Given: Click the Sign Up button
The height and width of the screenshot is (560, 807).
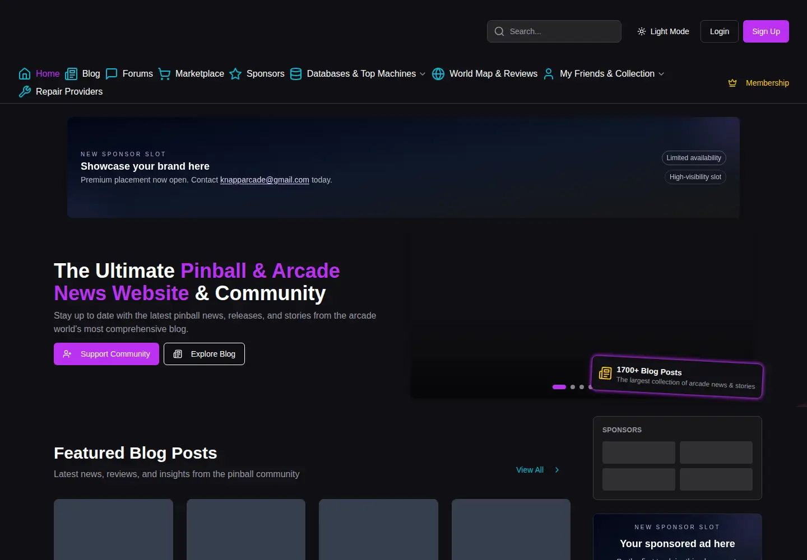Looking at the screenshot, I should click(x=766, y=31).
